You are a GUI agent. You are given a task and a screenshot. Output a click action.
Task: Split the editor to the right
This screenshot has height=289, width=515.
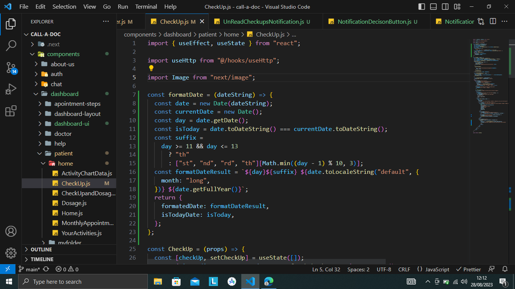(493, 21)
